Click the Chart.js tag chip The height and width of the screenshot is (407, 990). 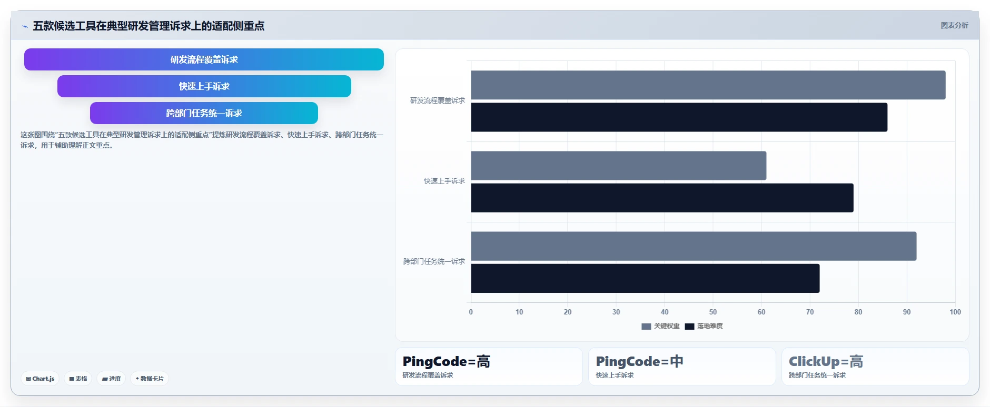[x=40, y=379]
